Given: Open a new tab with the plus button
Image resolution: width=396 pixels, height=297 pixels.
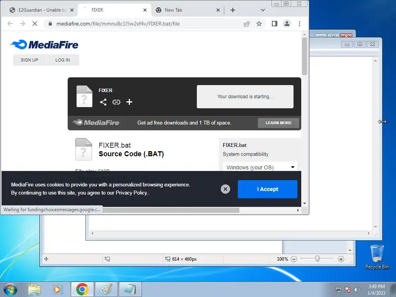Looking at the screenshot, I should pos(233,10).
